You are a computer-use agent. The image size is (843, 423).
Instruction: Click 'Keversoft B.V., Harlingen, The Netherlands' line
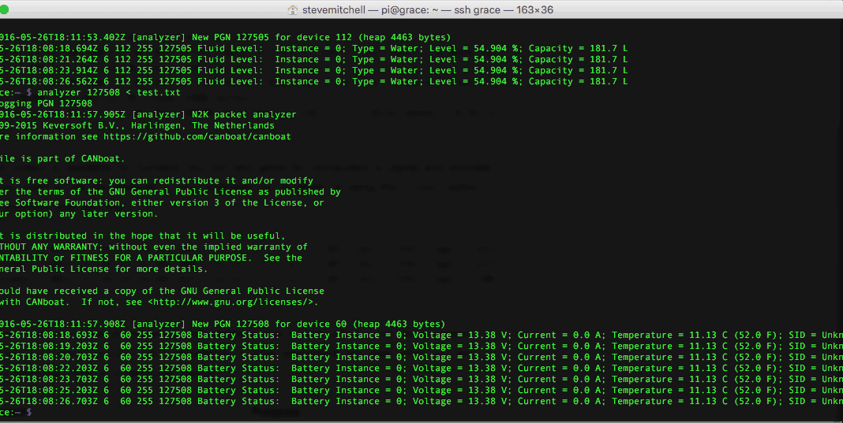pyautogui.click(x=137, y=125)
